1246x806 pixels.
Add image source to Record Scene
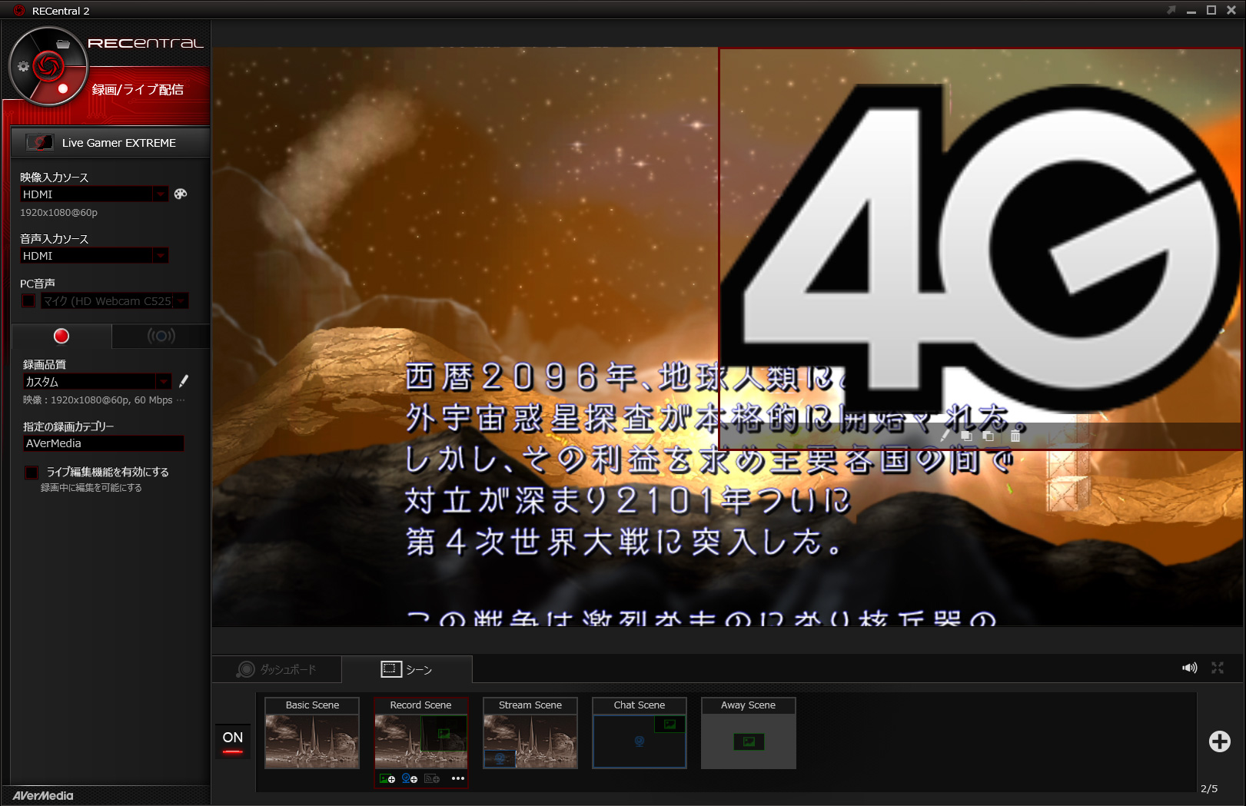[x=387, y=778]
